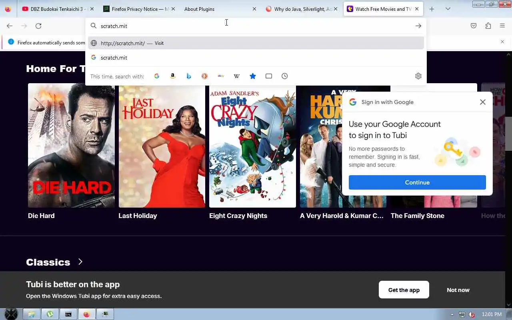This screenshot has height=320, width=512.
Task: Open the Extensions menu
Action: point(488,26)
